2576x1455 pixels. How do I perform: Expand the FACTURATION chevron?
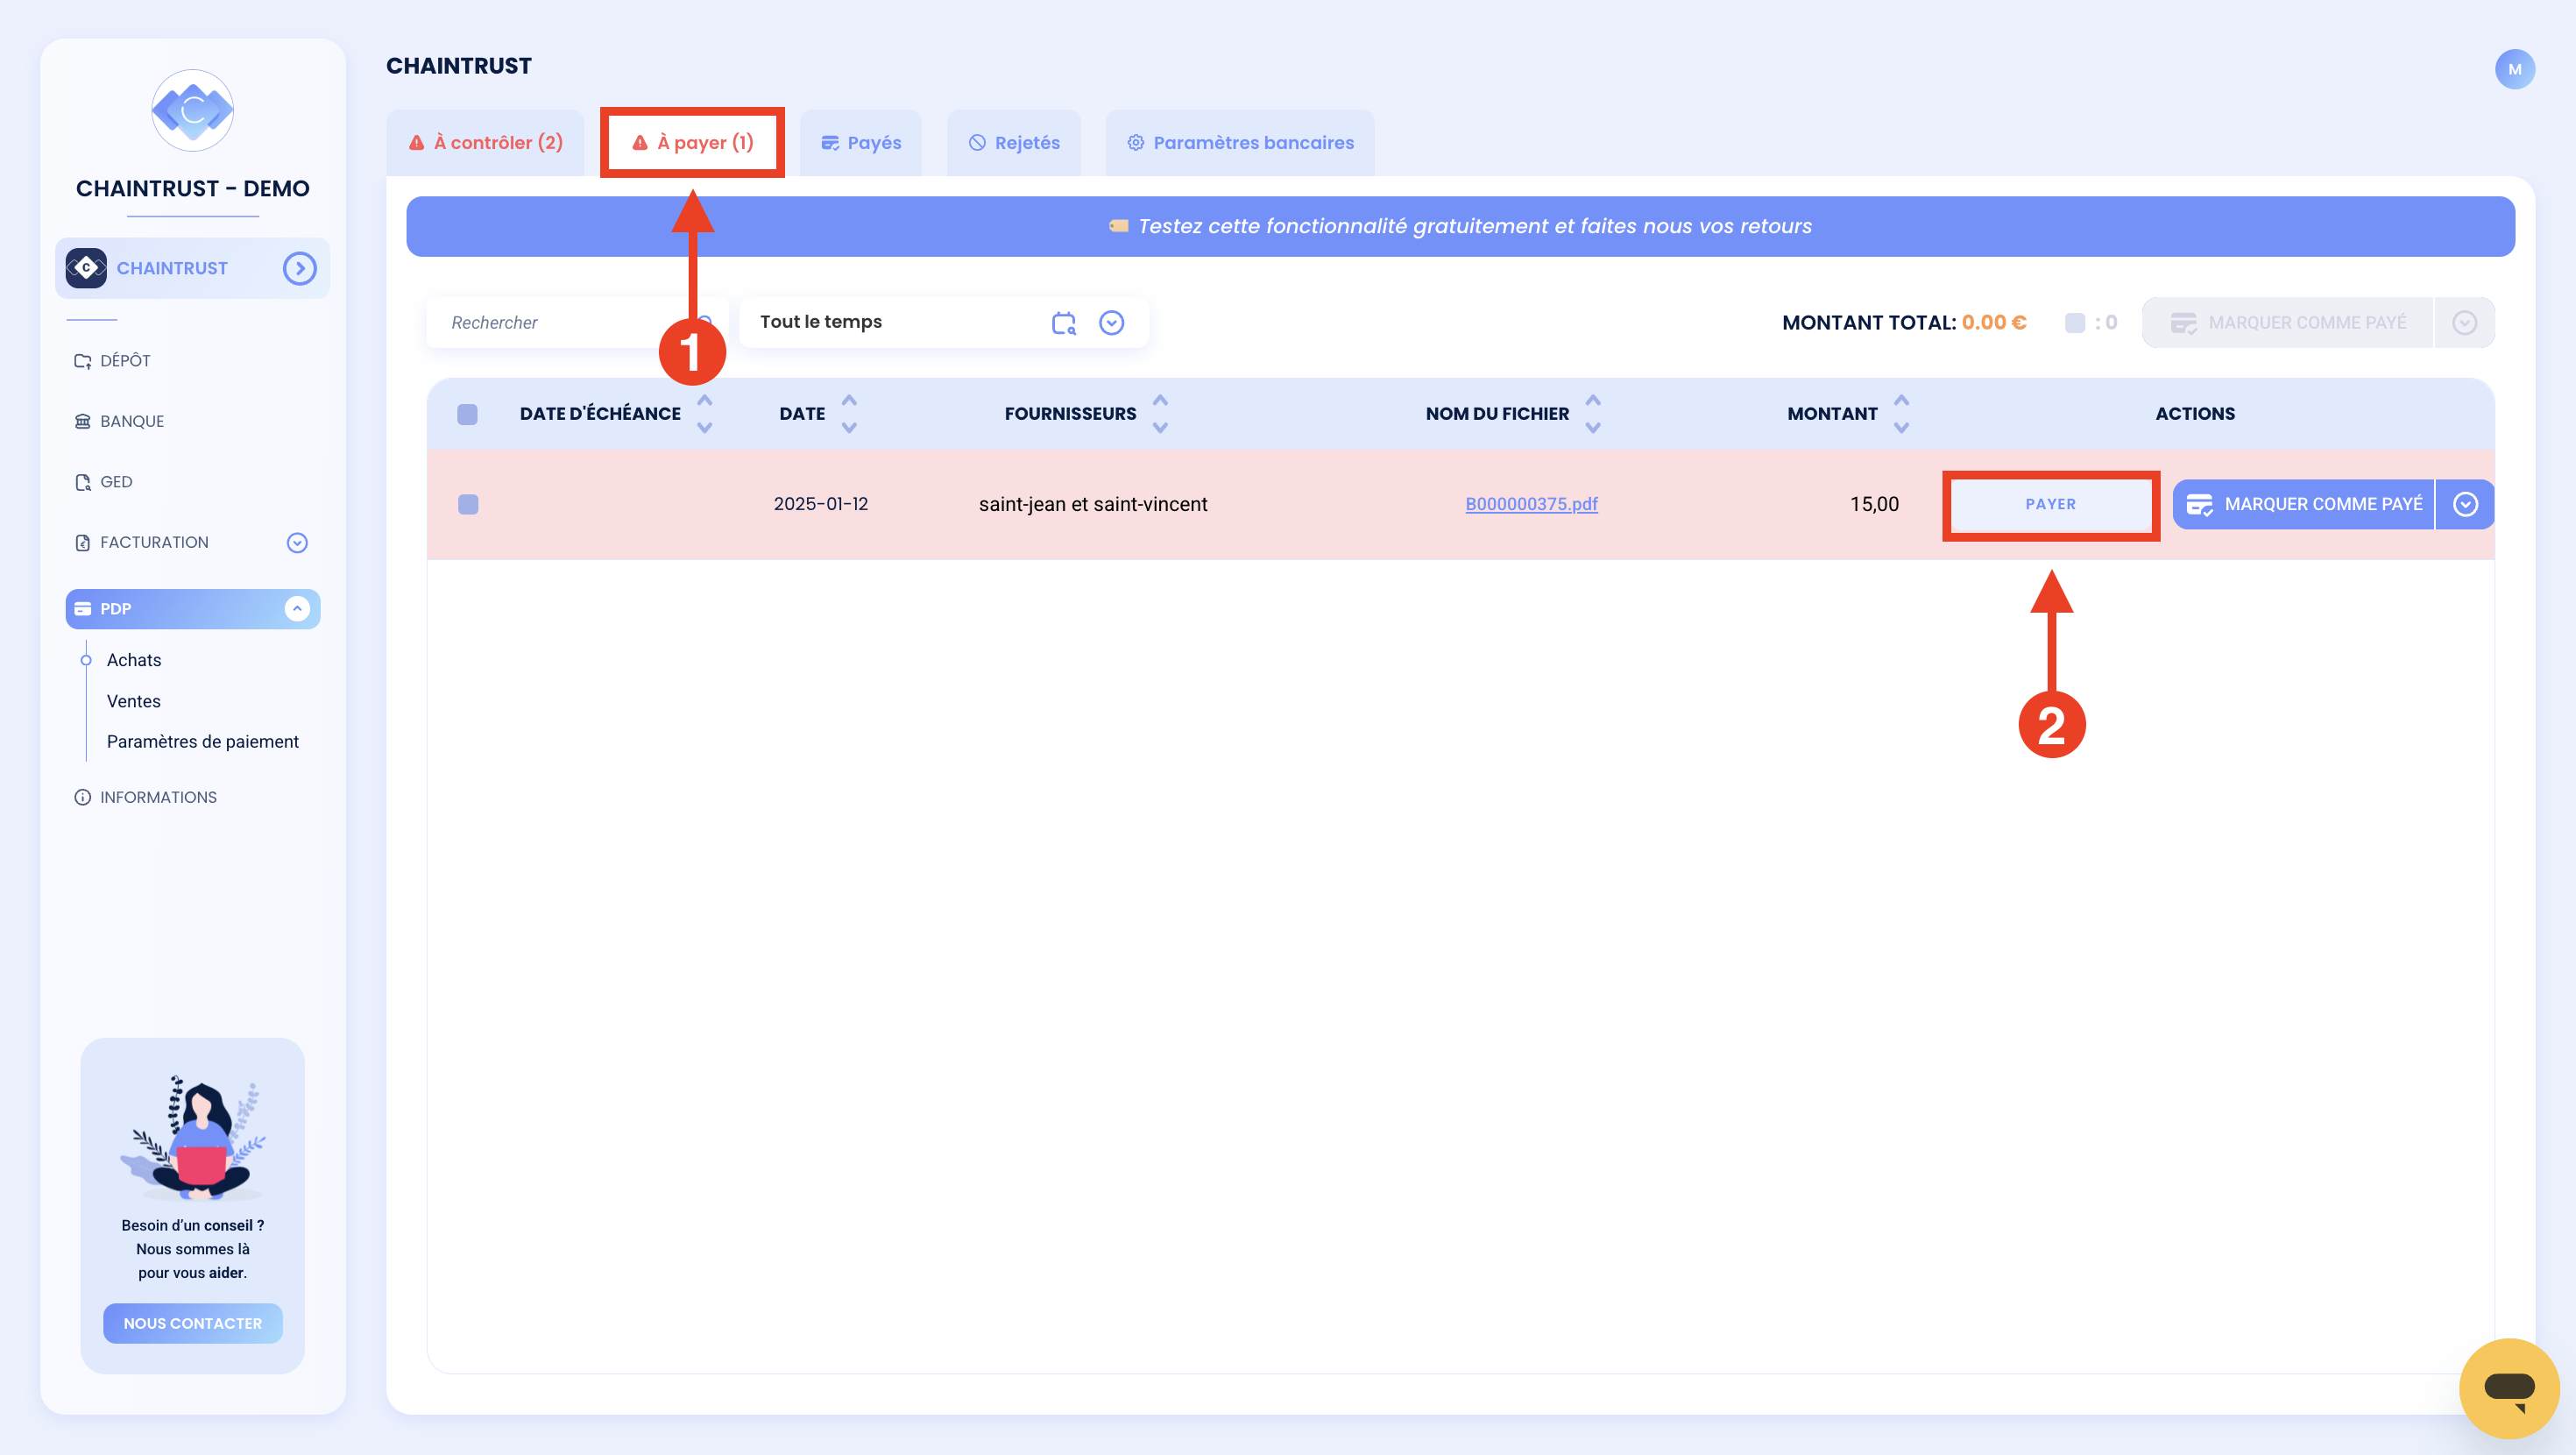297,543
